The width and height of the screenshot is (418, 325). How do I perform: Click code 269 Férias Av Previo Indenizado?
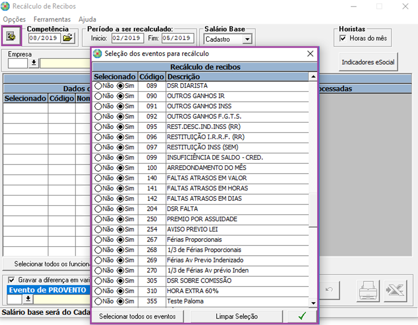coord(152,260)
